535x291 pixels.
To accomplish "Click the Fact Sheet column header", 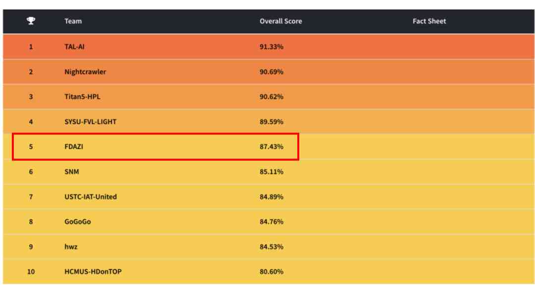I will [429, 21].
